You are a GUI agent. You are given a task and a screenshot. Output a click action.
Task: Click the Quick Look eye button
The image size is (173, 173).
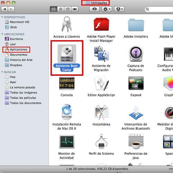[94, 9]
